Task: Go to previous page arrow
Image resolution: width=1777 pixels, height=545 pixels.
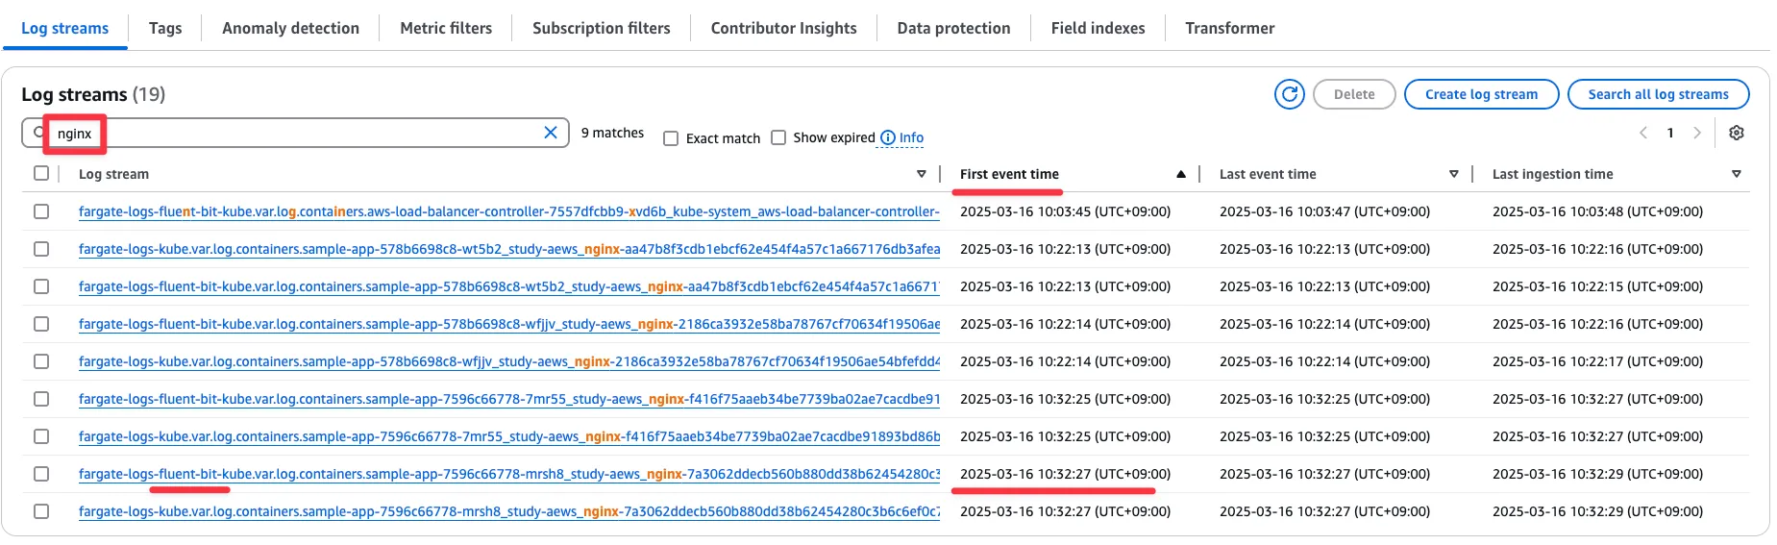Action: [1643, 133]
